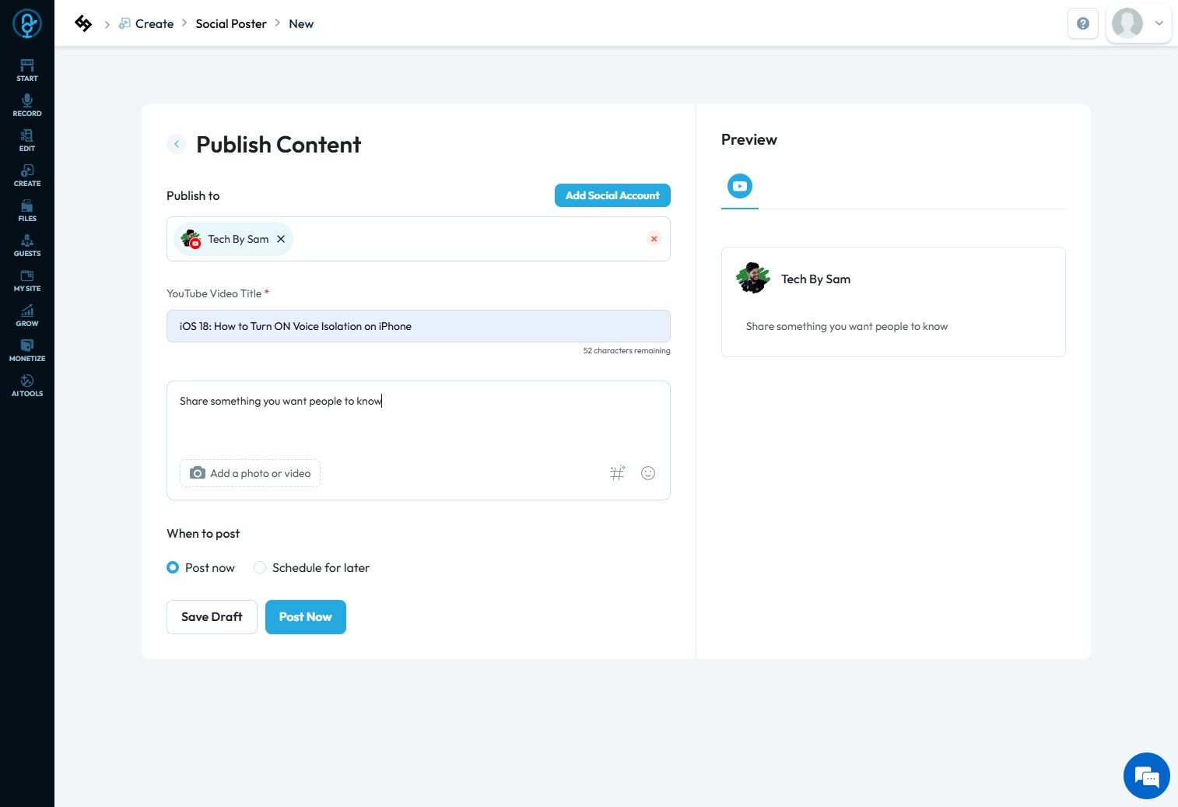Screen dimensions: 1178x807
Task: Click the help question mark icon
Action: [1082, 23]
